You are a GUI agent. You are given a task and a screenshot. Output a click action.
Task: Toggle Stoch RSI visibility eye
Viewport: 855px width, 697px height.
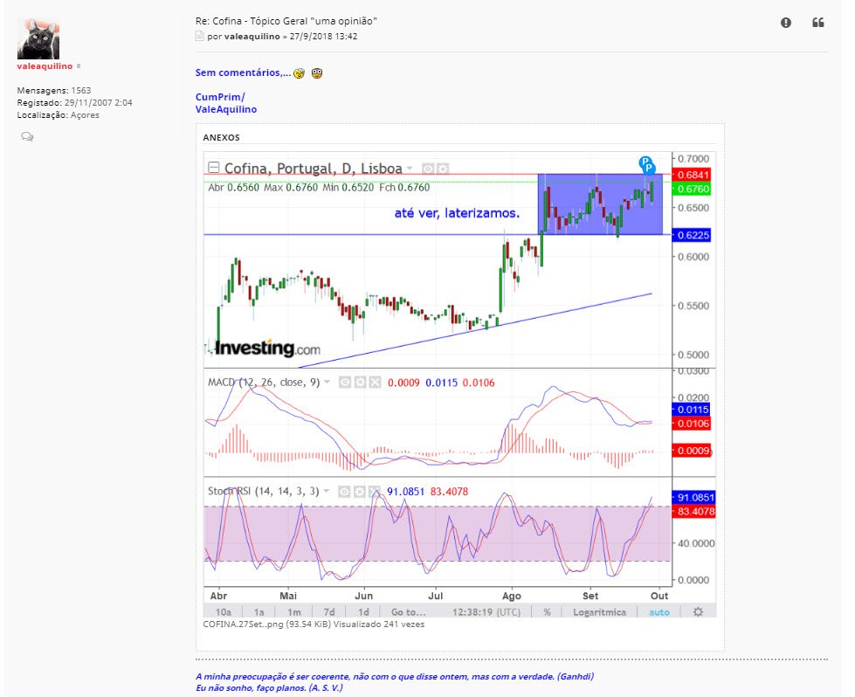[x=344, y=492]
